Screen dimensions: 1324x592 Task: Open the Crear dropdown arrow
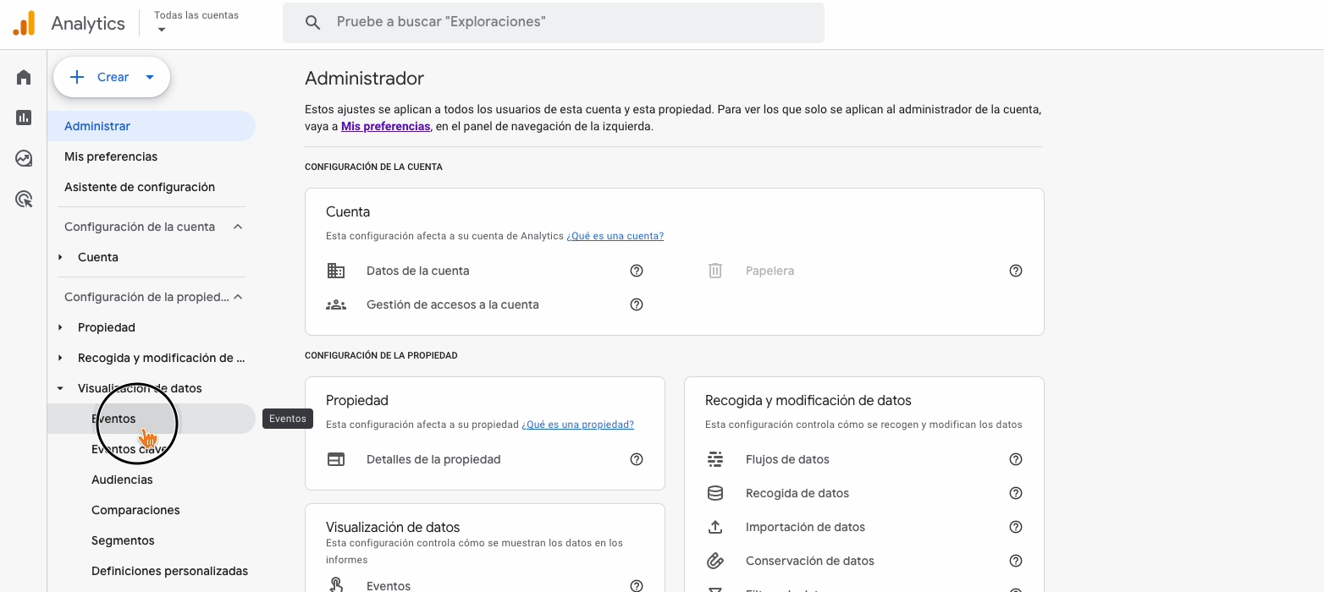[x=150, y=77]
